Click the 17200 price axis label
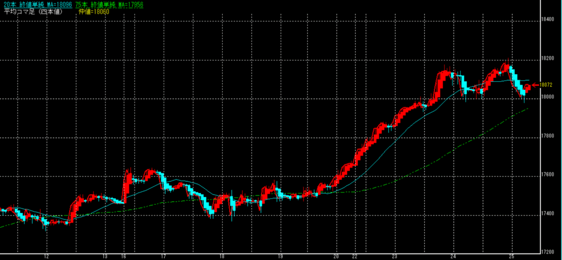 coord(547,252)
